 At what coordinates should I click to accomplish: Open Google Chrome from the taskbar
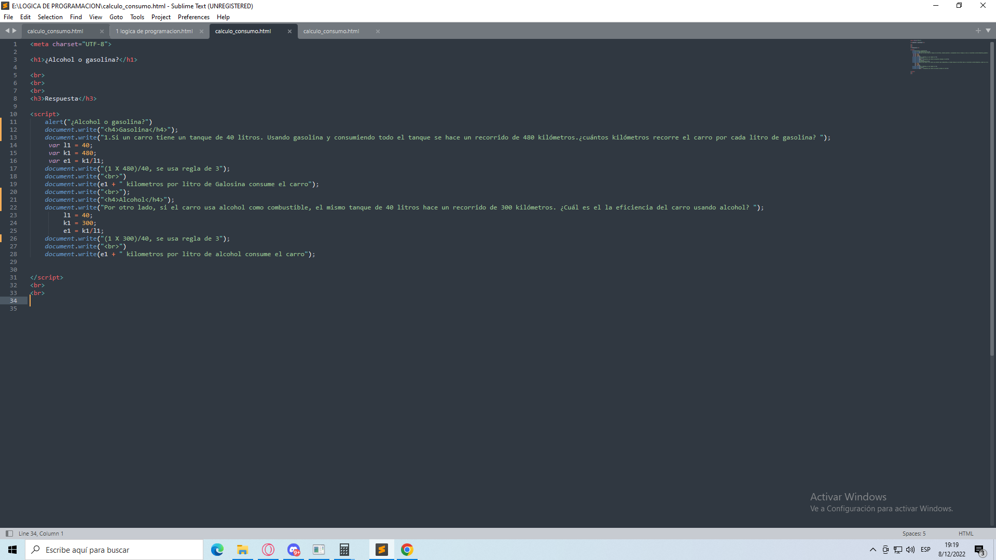point(407,550)
